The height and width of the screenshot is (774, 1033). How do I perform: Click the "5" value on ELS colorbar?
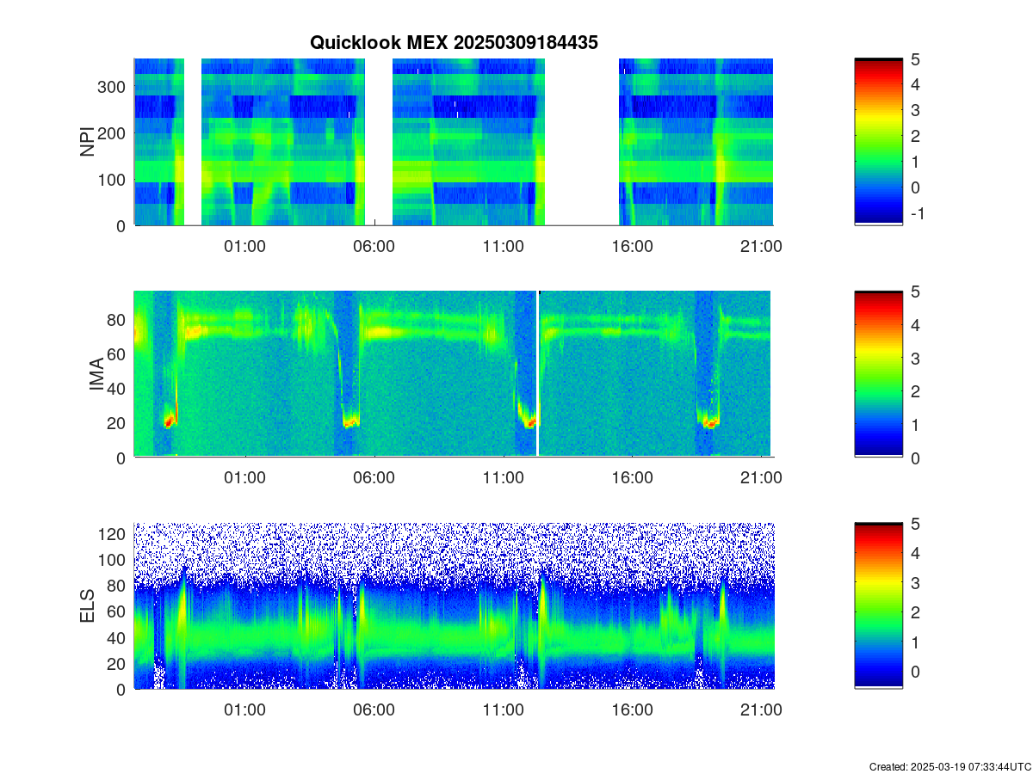point(914,524)
